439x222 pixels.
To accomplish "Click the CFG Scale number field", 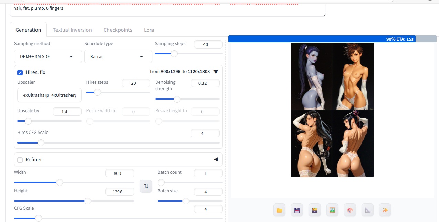I will [x=208, y=209].
